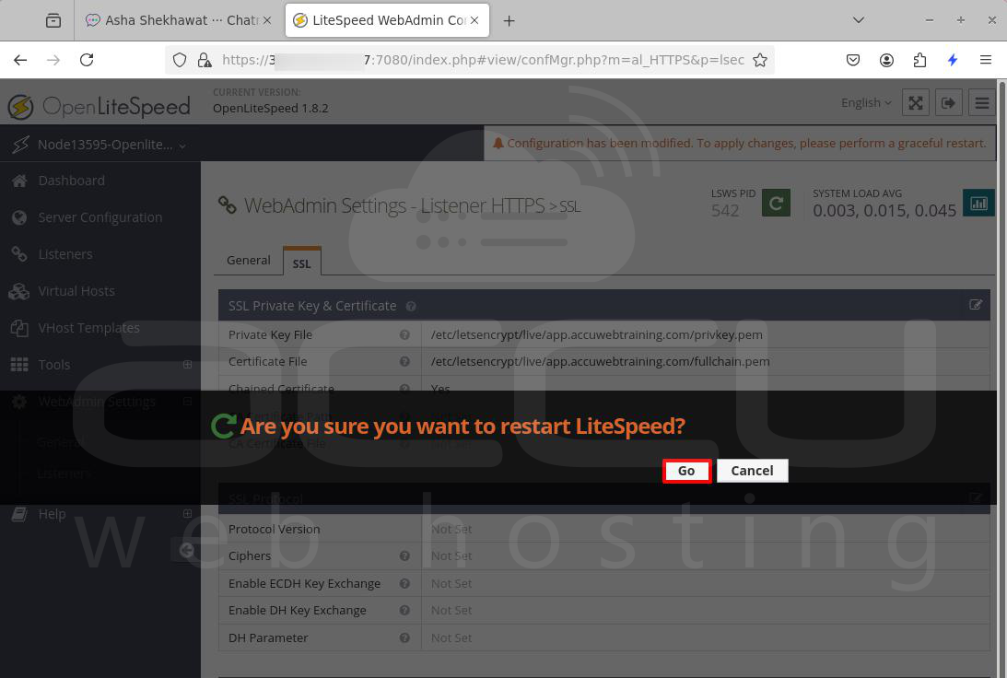Viewport: 1007px width, 678px height.
Task: Click the WebAdmin Settings sidebar gear icon
Action: point(19,402)
